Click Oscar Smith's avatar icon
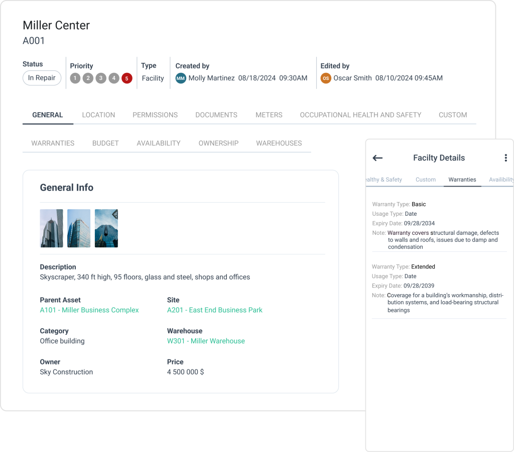The image size is (514, 452). pos(325,78)
